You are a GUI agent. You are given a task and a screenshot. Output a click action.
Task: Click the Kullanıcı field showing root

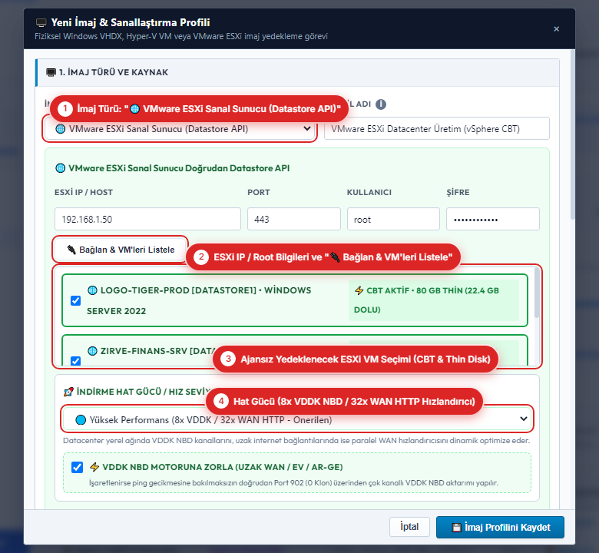tap(393, 219)
